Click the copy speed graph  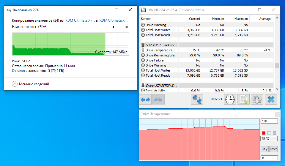click(x=70, y=44)
